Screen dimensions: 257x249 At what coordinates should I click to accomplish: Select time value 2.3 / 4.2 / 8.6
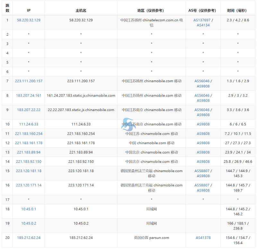[x=238, y=20]
